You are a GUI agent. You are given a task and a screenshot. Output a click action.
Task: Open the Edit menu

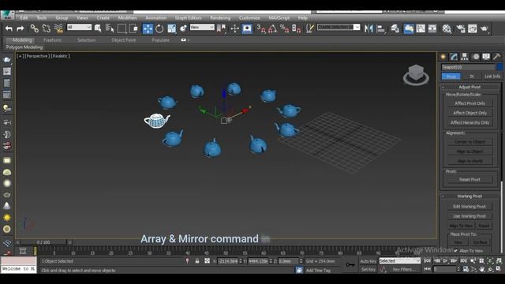24,17
